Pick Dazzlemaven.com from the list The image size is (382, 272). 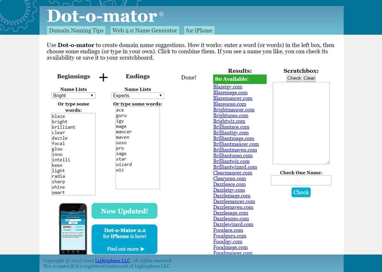tap(233, 207)
